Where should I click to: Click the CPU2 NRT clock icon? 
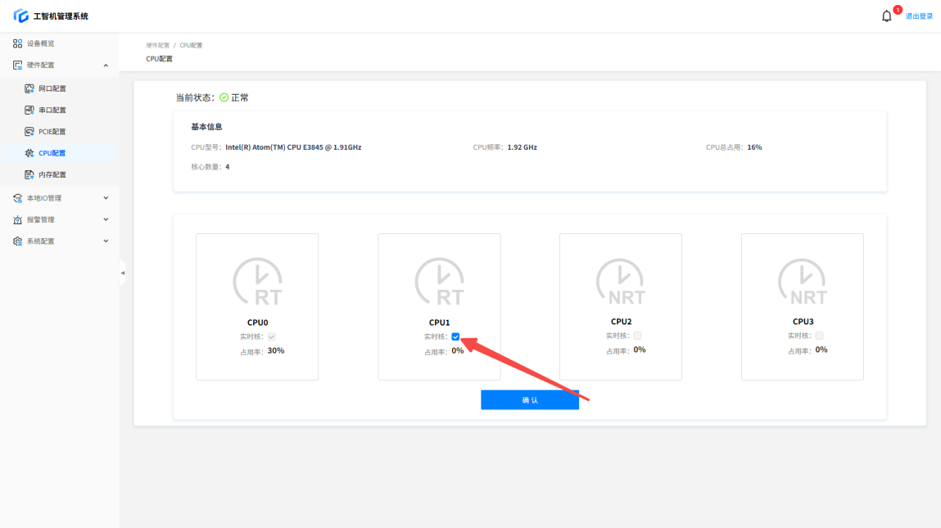pos(621,282)
